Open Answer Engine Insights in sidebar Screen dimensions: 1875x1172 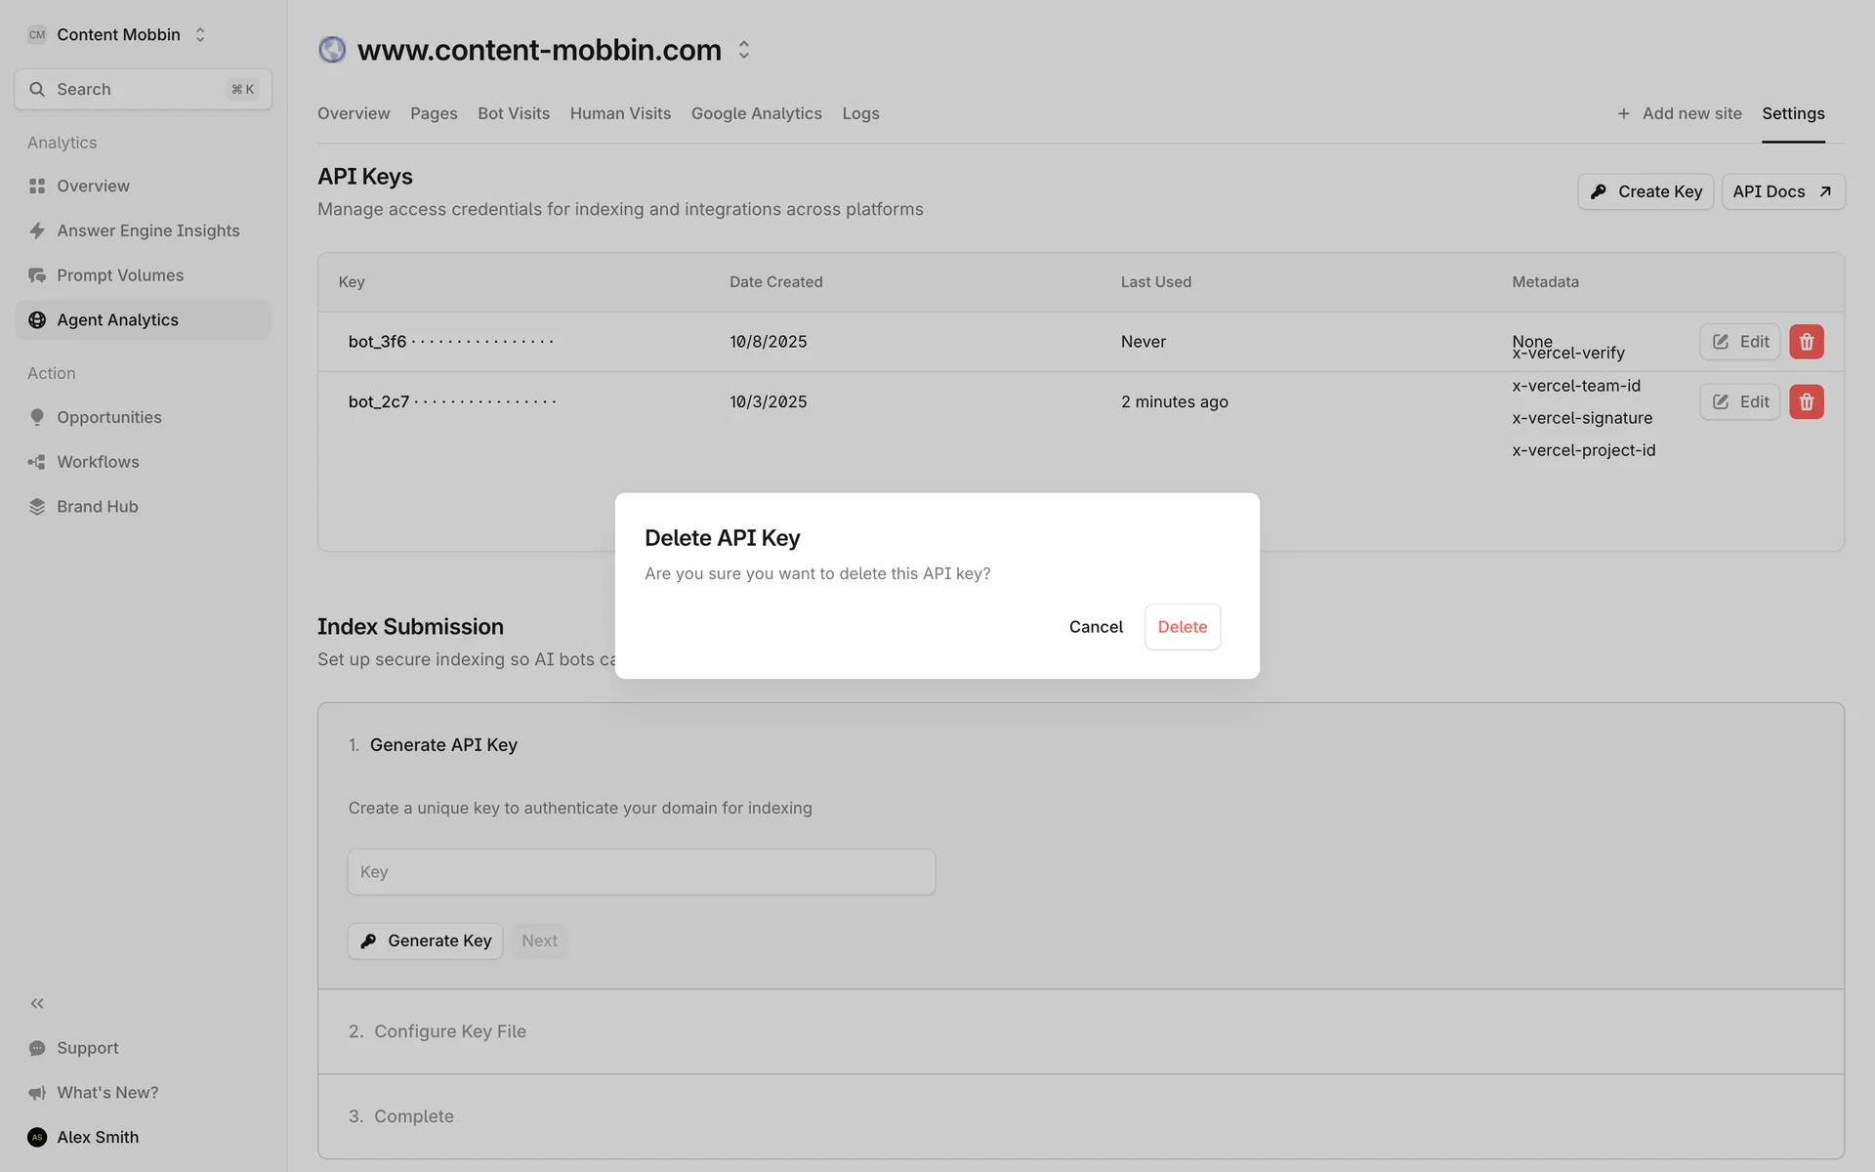(147, 230)
